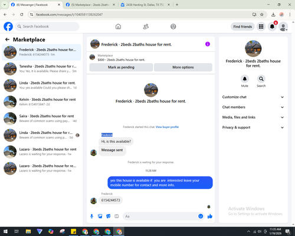Open the View buyer profile link
Image resolution: width=295 pixels, height=236 pixels.
tap(167, 127)
